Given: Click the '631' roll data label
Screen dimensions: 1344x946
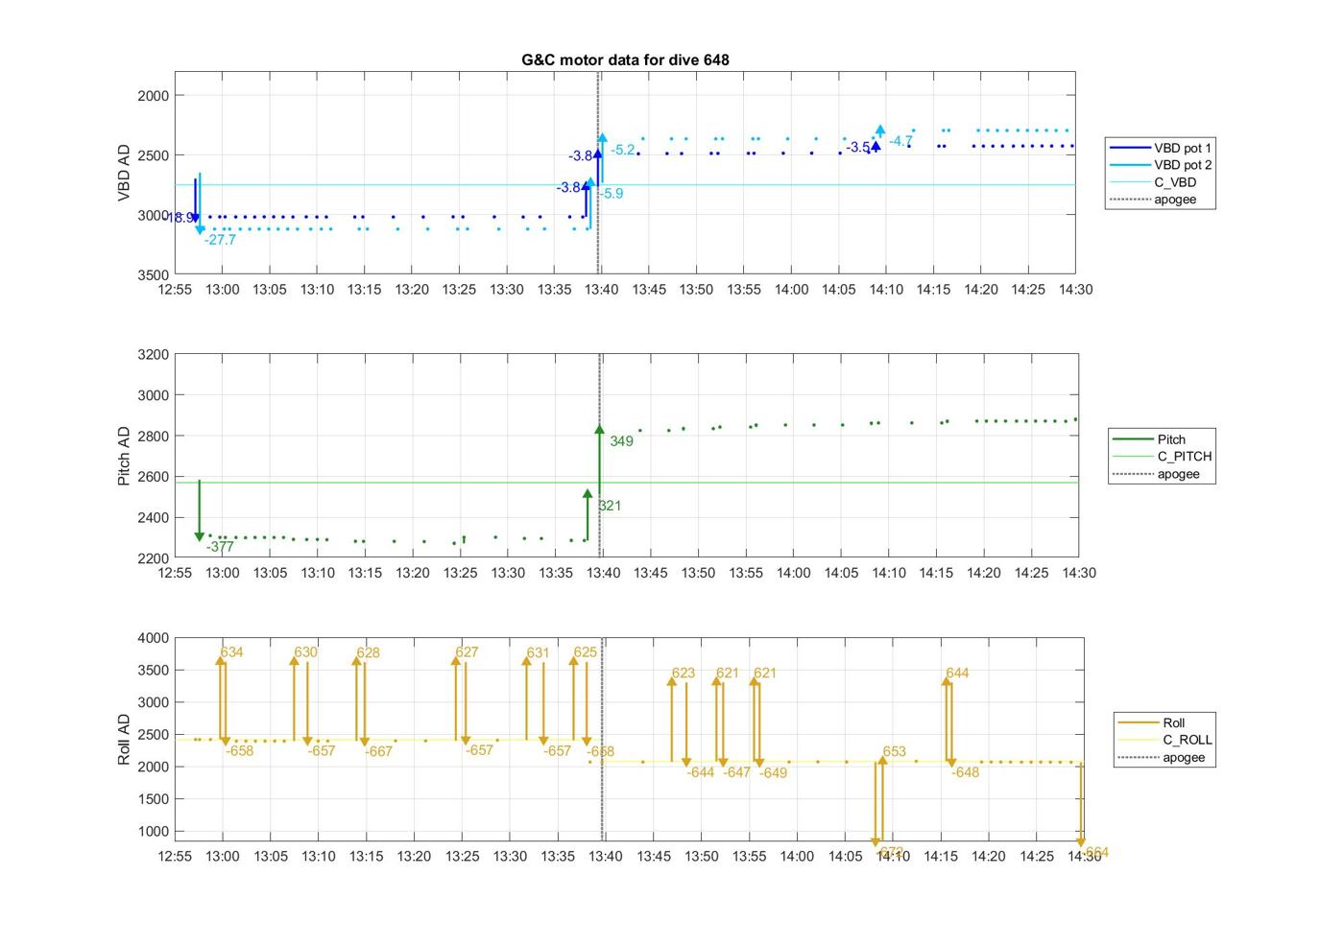Looking at the screenshot, I should [x=538, y=653].
